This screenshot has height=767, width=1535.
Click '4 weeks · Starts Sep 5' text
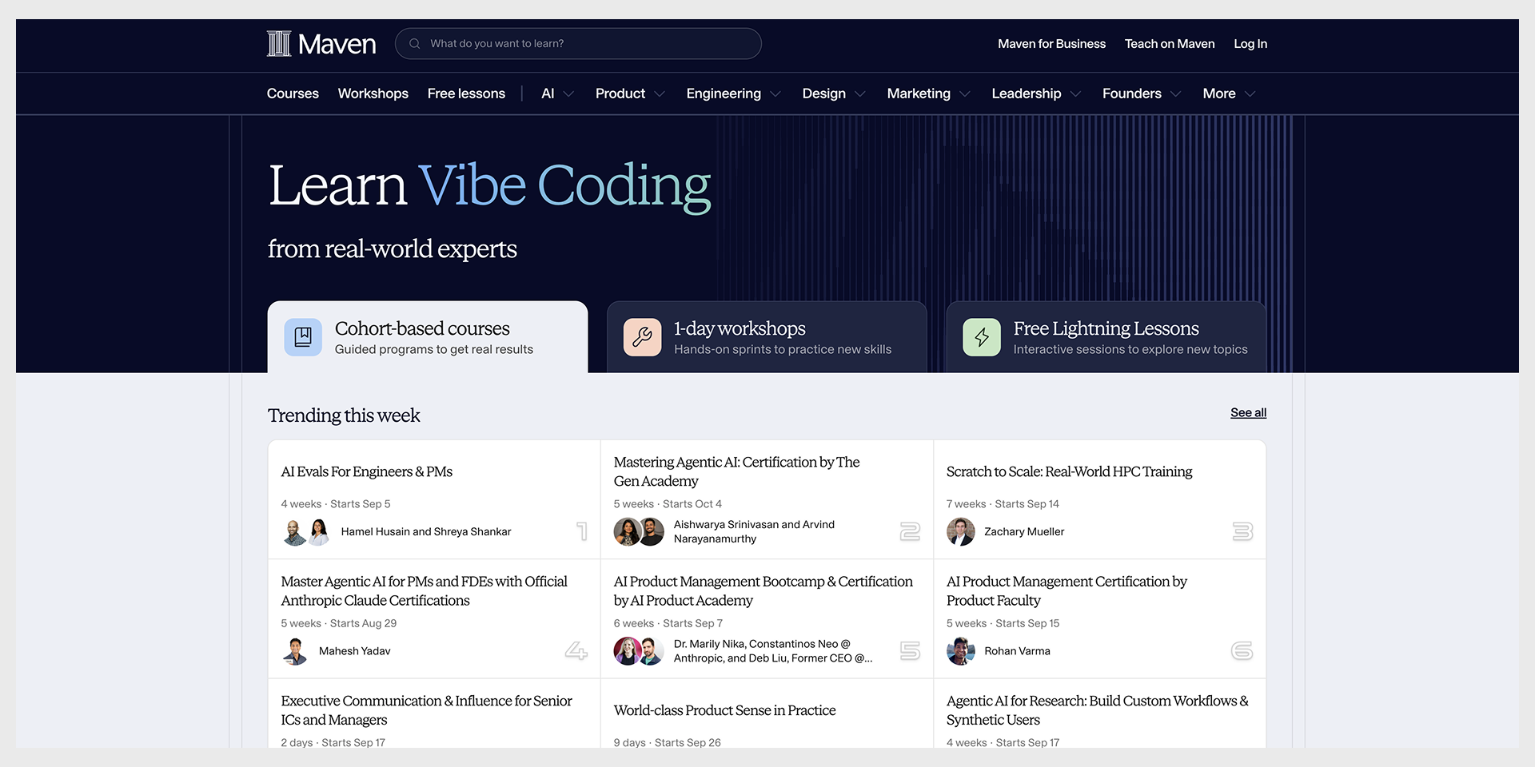tap(336, 504)
